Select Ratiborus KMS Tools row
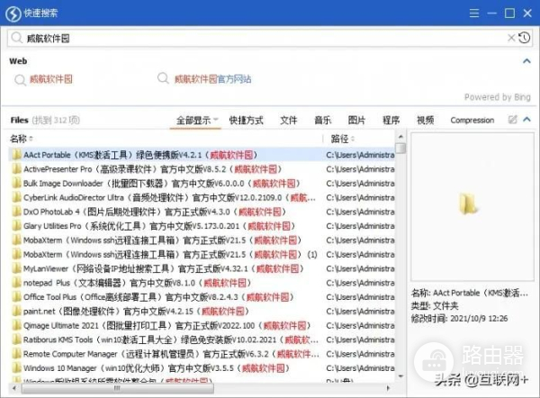Screen dimensions: 540x398 pos(202,339)
